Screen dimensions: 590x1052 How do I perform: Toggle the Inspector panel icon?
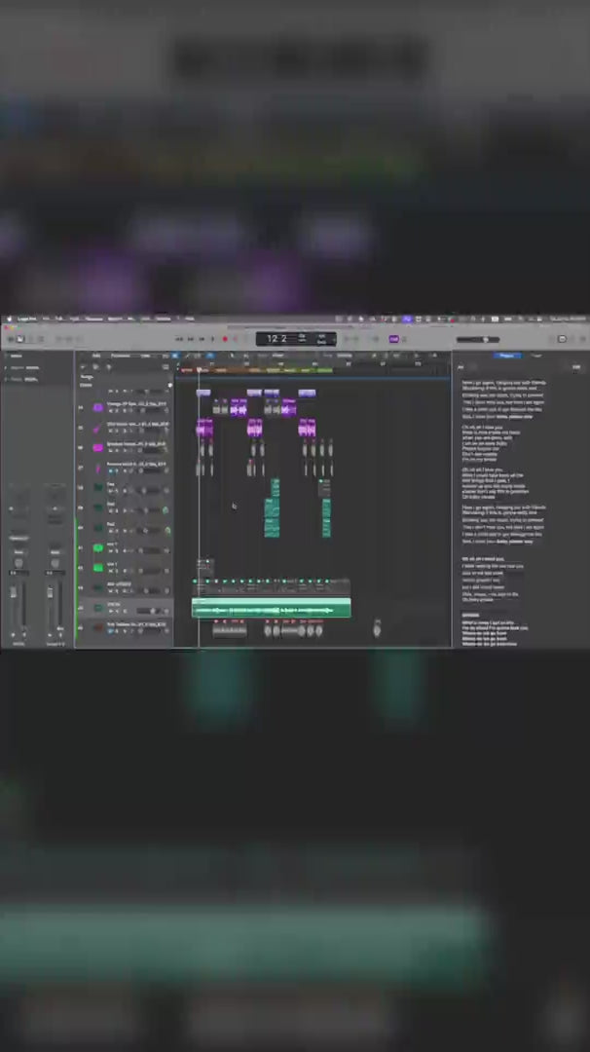coord(19,339)
